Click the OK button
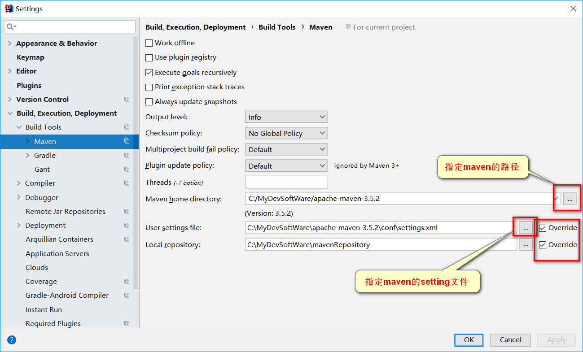The width and height of the screenshot is (583, 352). [469, 340]
